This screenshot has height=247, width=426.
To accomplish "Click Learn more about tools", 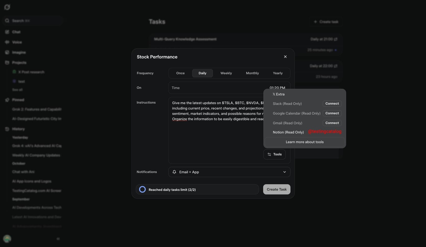I will [305, 142].
